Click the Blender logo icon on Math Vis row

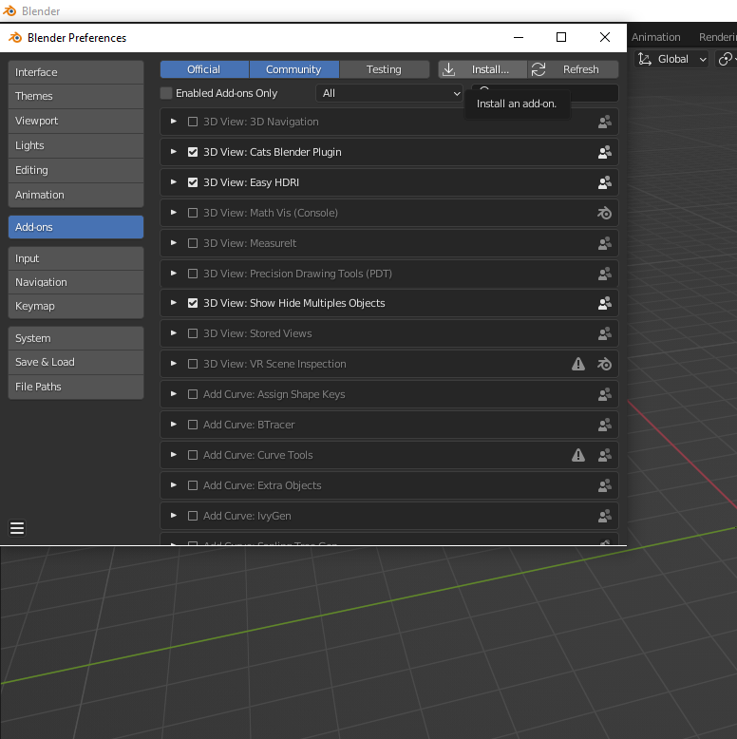pos(604,213)
